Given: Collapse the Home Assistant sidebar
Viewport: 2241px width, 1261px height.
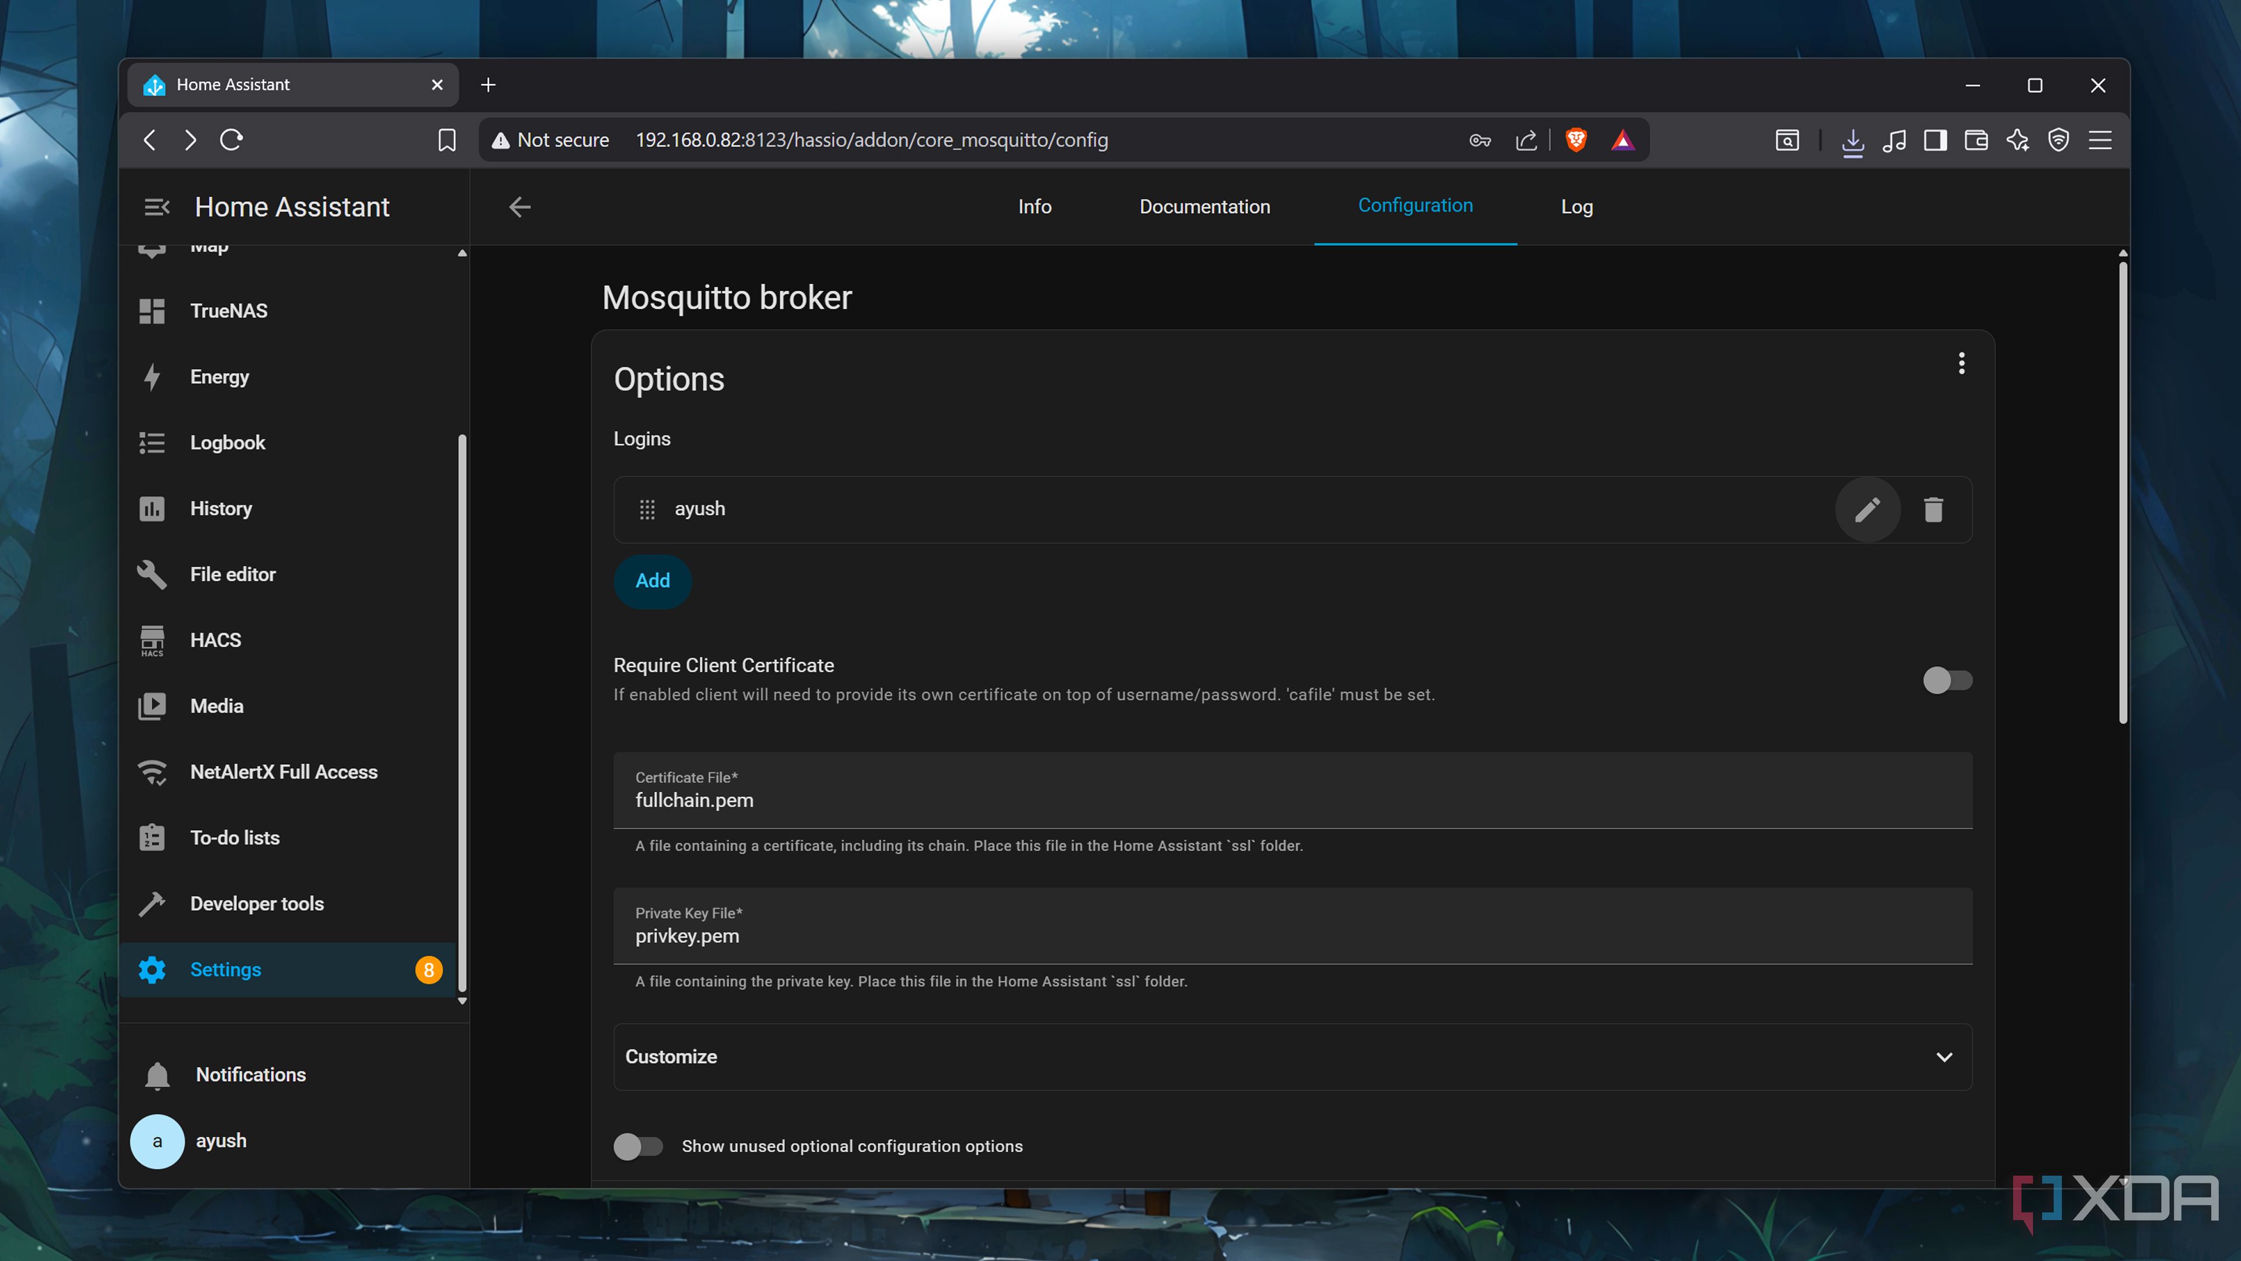Looking at the screenshot, I should [156, 207].
